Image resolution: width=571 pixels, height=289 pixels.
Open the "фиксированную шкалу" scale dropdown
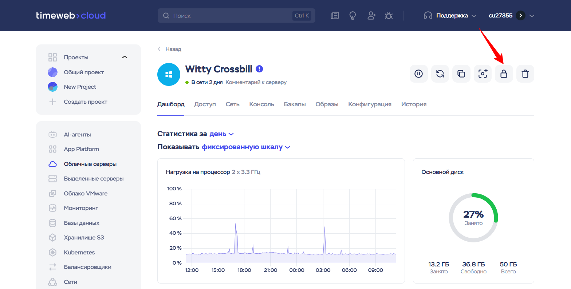[246, 147]
